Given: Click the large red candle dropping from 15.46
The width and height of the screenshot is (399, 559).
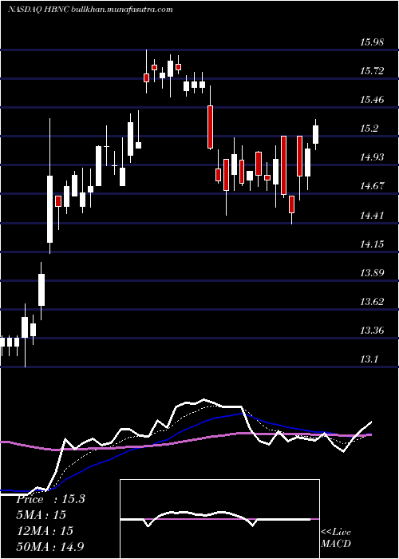Looking at the screenshot, I should pyautogui.click(x=211, y=126).
